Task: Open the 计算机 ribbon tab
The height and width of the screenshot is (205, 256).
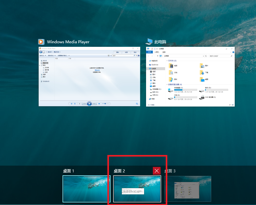Action: (157, 52)
